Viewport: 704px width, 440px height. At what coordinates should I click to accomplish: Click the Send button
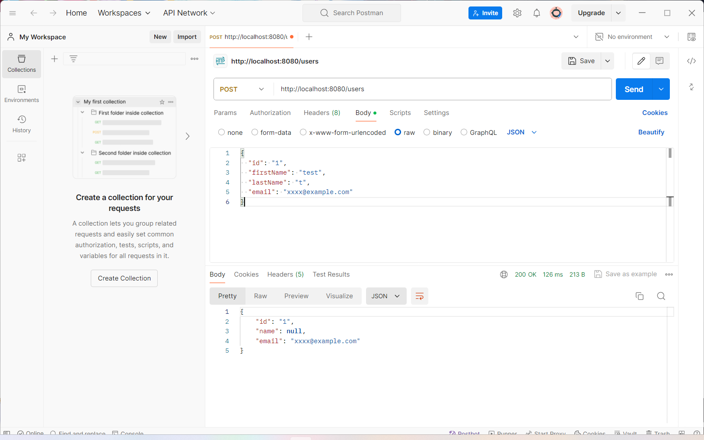pyautogui.click(x=634, y=89)
